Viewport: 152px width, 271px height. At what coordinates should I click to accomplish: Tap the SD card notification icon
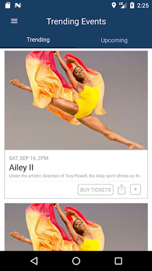8,5
